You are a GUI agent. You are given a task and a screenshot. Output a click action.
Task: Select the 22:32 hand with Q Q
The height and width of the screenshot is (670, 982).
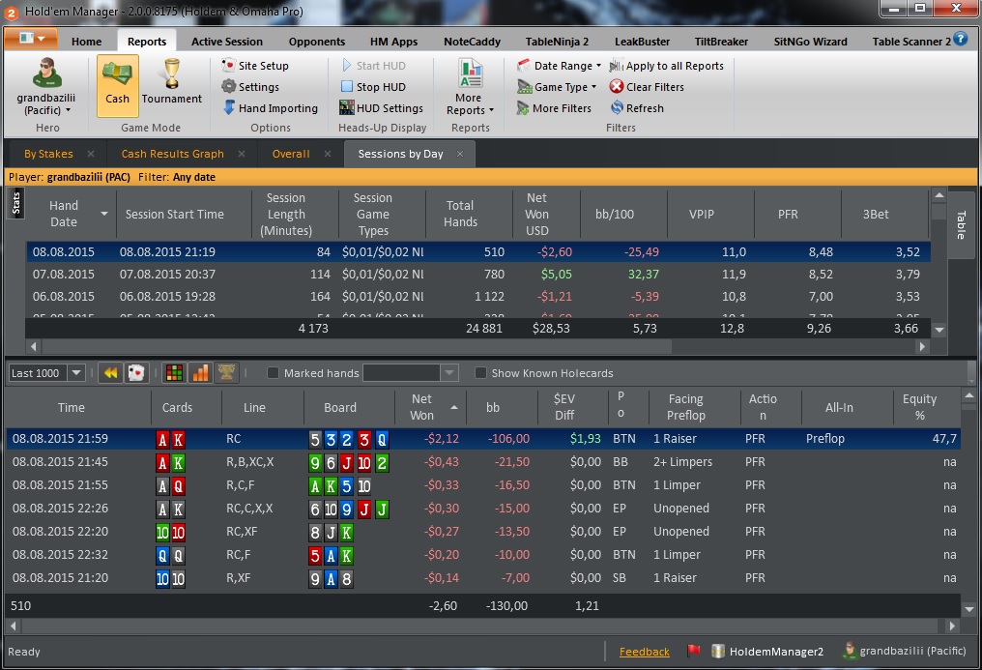click(x=483, y=555)
